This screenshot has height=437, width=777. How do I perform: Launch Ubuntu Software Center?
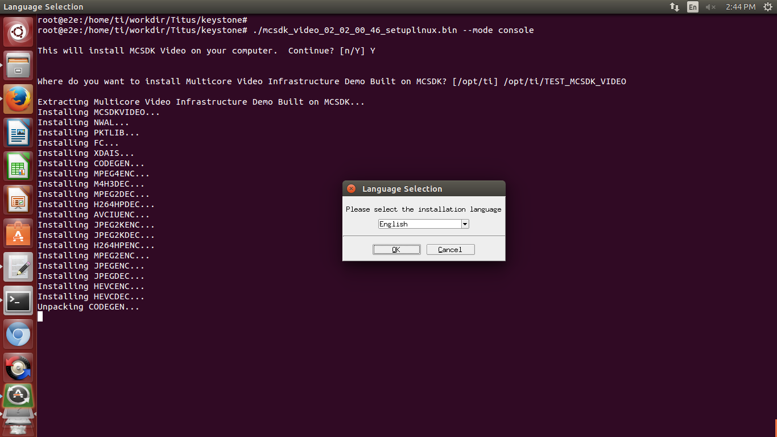point(18,233)
